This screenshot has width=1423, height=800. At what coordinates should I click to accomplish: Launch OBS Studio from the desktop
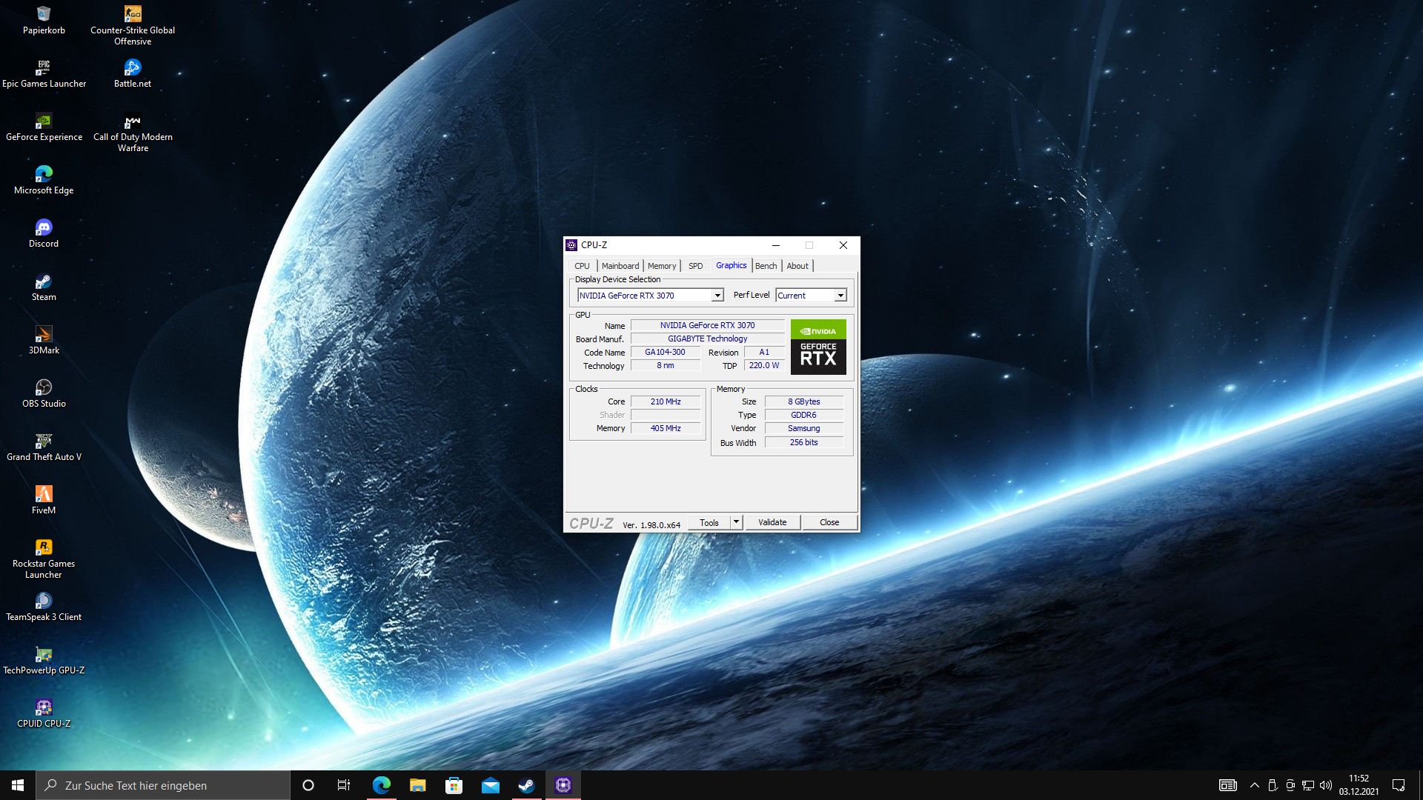pos(44,388)
